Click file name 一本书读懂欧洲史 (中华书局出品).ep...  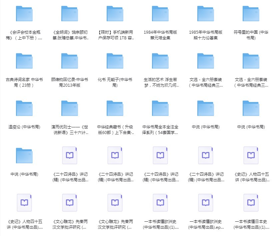coord(206,224)
